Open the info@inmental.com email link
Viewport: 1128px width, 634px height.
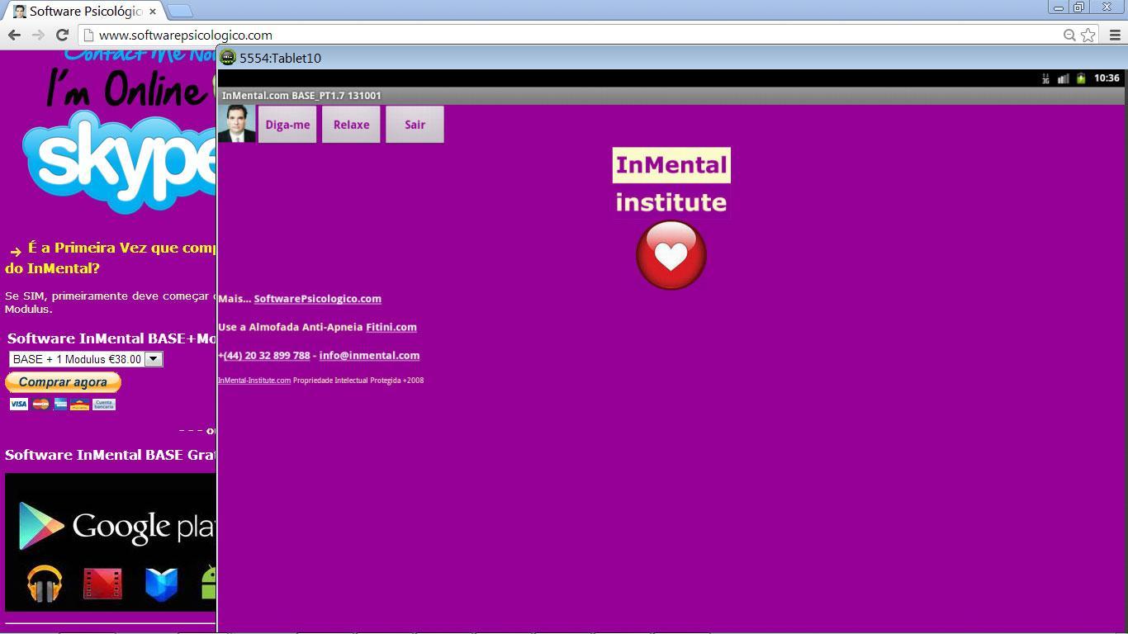point(369,355)
